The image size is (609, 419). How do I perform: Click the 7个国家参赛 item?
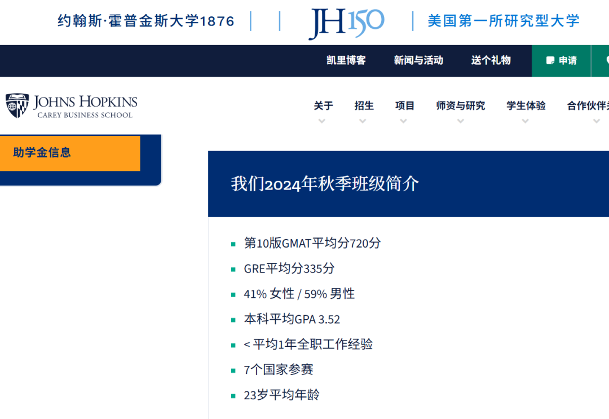click(279, 369)
